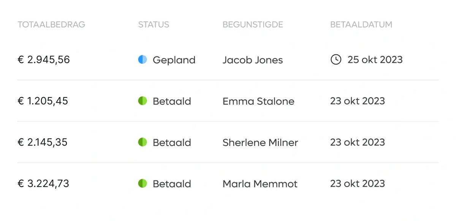Sort by the Totaalbedrag column header
456x221 pixels.
pyautogui.click(x=51, y=25)
